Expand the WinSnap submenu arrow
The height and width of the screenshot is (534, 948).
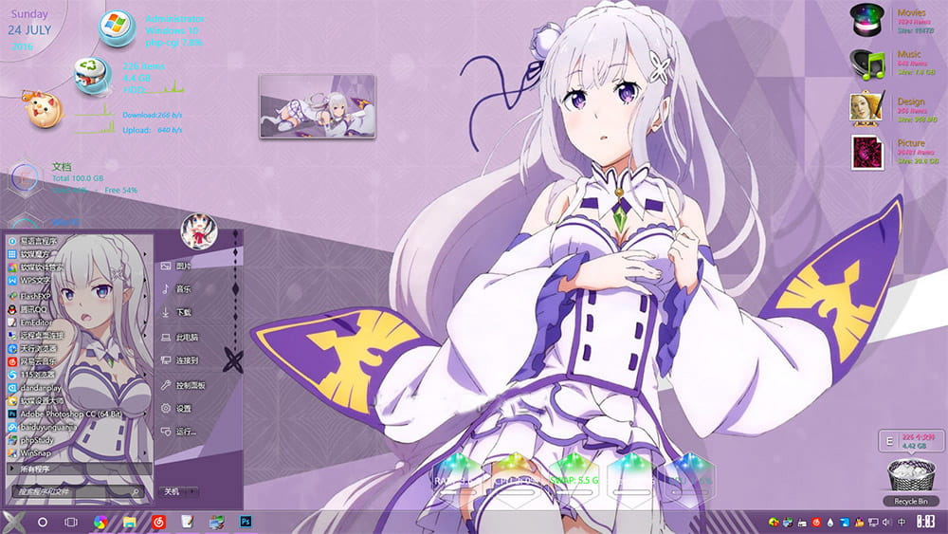(145, 453)
